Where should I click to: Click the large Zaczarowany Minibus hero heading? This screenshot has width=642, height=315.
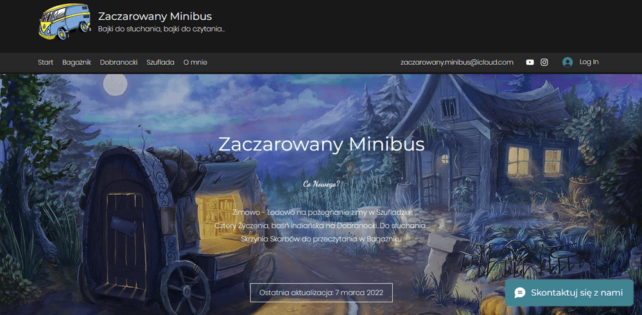click(322, 144)
